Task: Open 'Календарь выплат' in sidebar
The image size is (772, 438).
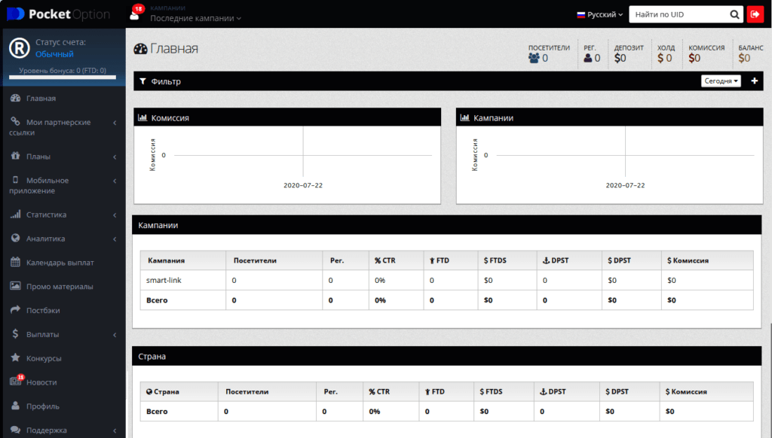Action: 60,263
